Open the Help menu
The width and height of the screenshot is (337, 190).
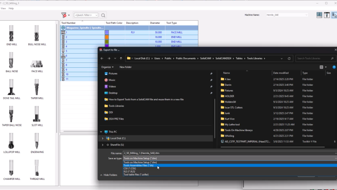(11, 8)
